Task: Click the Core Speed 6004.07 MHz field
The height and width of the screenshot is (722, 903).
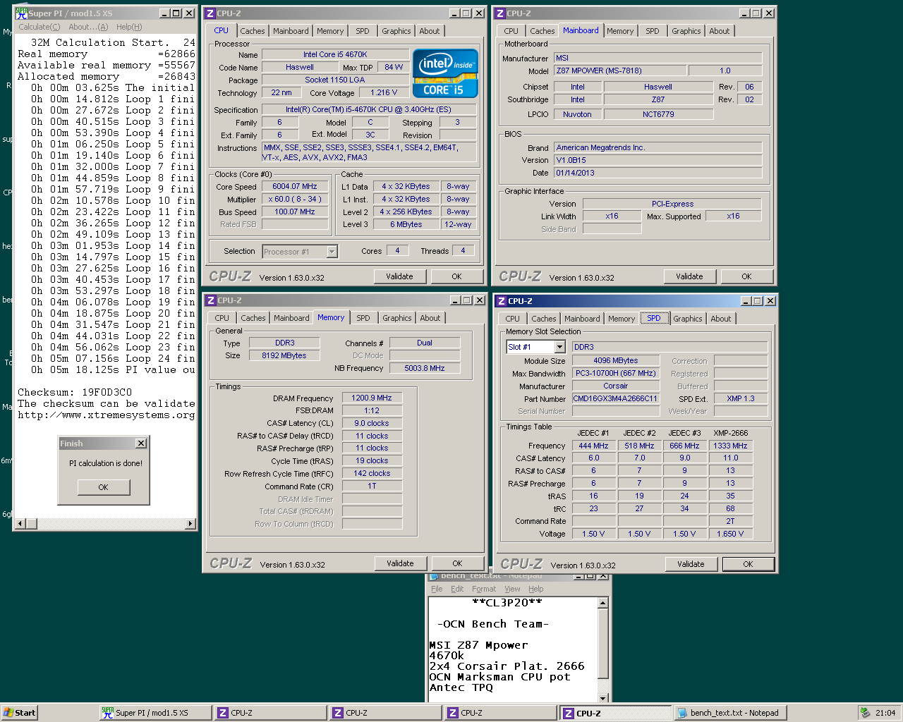Action: click(x=295, y=187)
